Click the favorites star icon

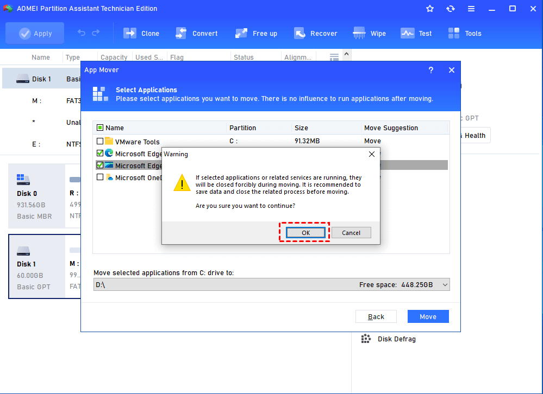pos(430,9)
